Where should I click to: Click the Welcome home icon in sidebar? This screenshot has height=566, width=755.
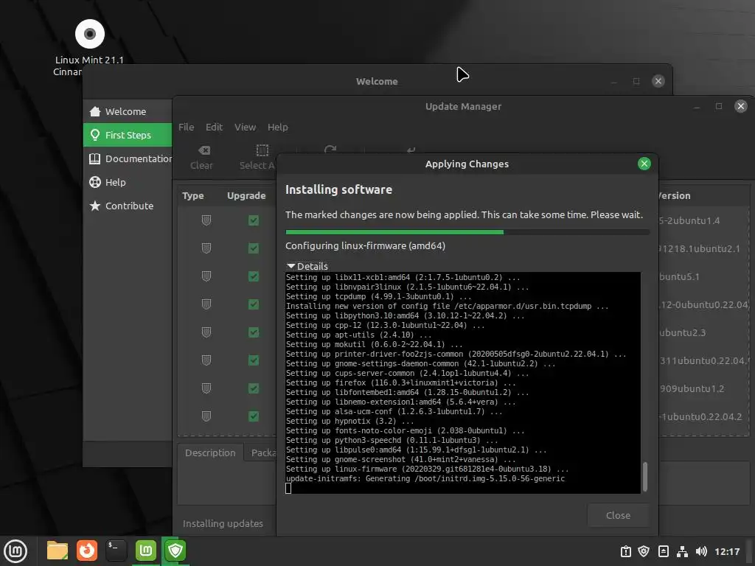[95, 111]
